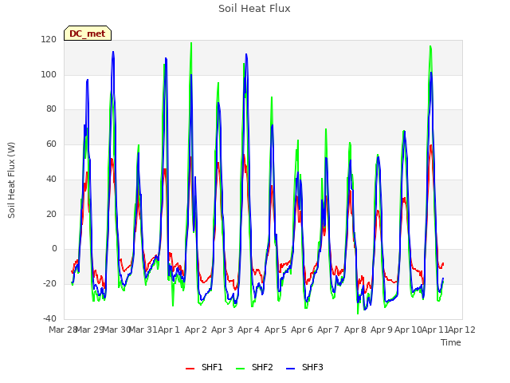Select the 'Soil Heat Flux' chart title
The image size is (510, 383).
tap(254, 9)
